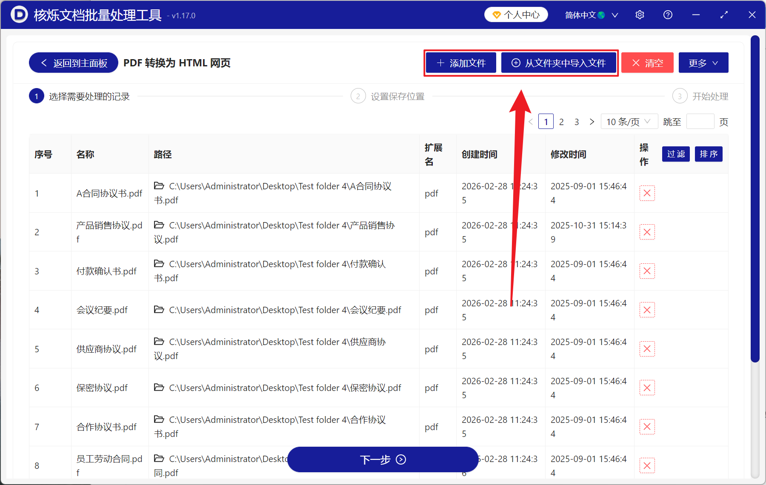
Task: Open the 更多 dropdown menu
Action: (x=703, y=63)
